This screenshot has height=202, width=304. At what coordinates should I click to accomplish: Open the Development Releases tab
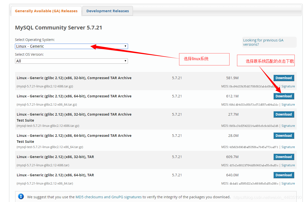pyautogui.click(x=108, y=11)
